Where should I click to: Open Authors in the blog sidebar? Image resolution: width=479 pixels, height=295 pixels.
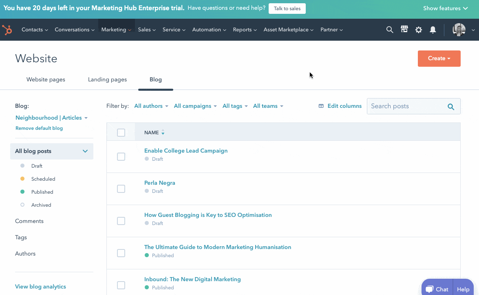[x=25, y=253]
